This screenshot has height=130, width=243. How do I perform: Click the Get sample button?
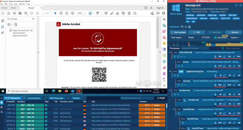point(178,32)
